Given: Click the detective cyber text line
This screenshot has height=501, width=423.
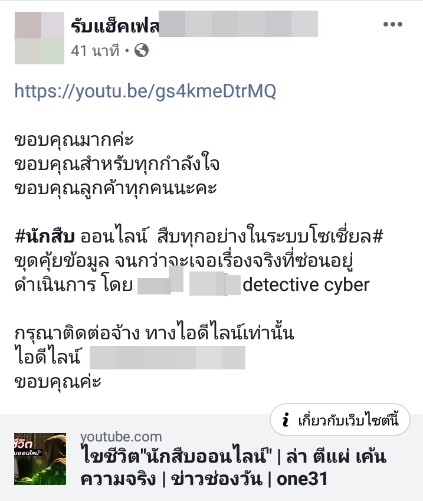Looking at the screenshot, I should 306,284.
